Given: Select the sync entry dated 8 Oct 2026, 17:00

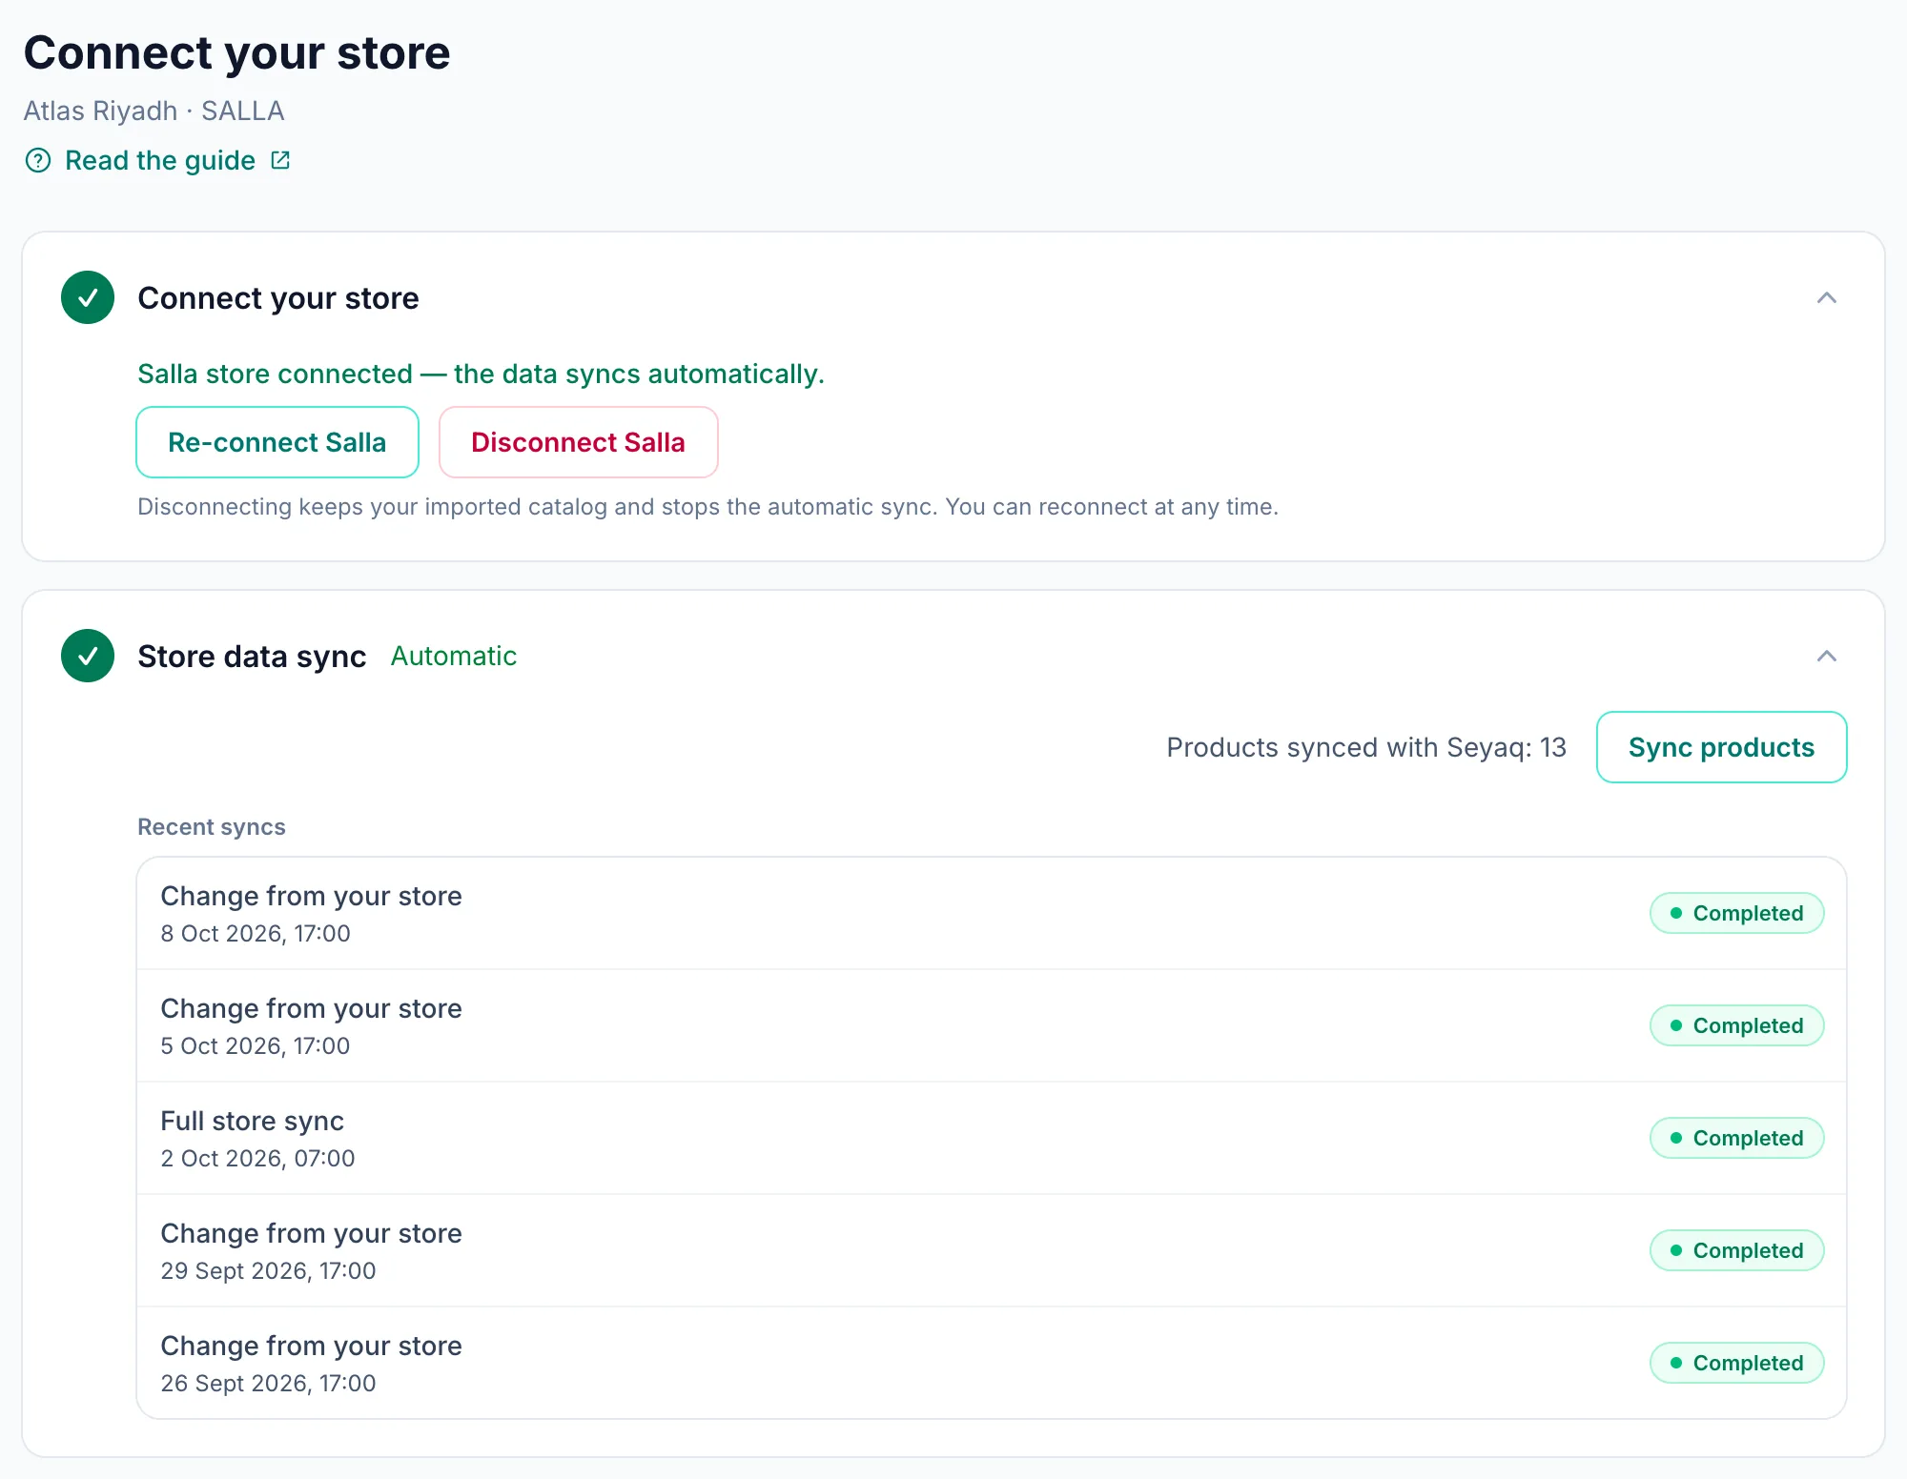Looking at the screenshot, I should pyautogui.click(x=992, y=913).
